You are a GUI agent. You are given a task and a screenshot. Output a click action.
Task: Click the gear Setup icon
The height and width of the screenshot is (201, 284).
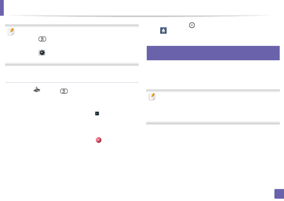coord(42,52)
